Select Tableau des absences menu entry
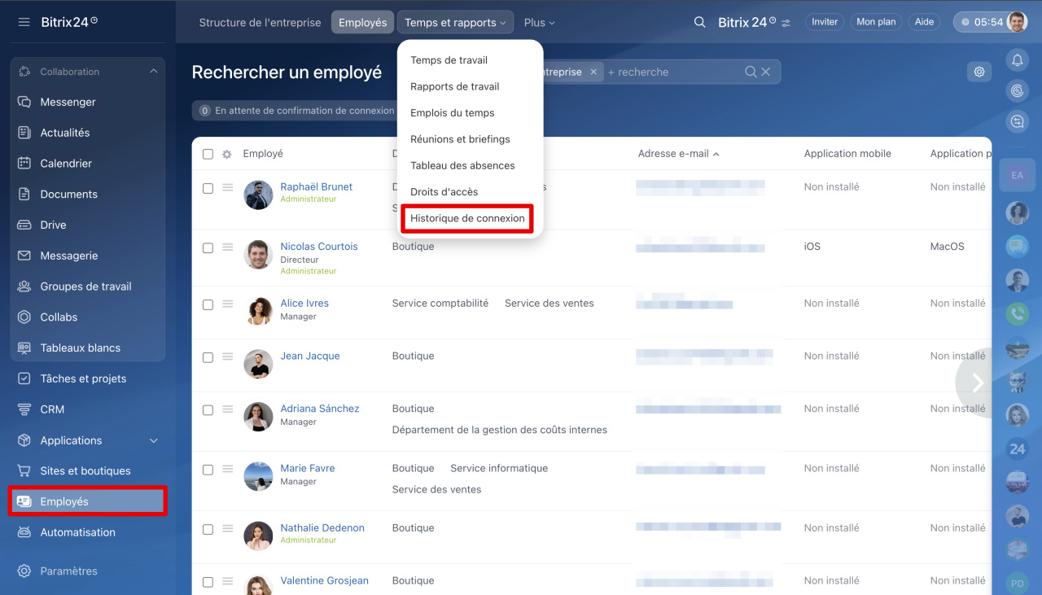Screen dimensions: 1042x595 pos(462,165)
